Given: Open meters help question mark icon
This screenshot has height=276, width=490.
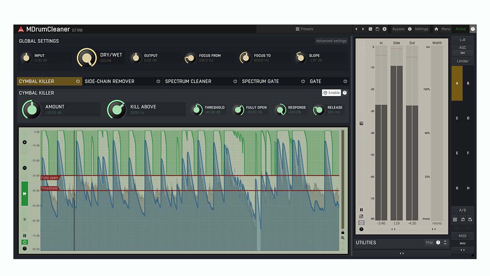Looking at the screenshot, I should (x=361, y=229).
